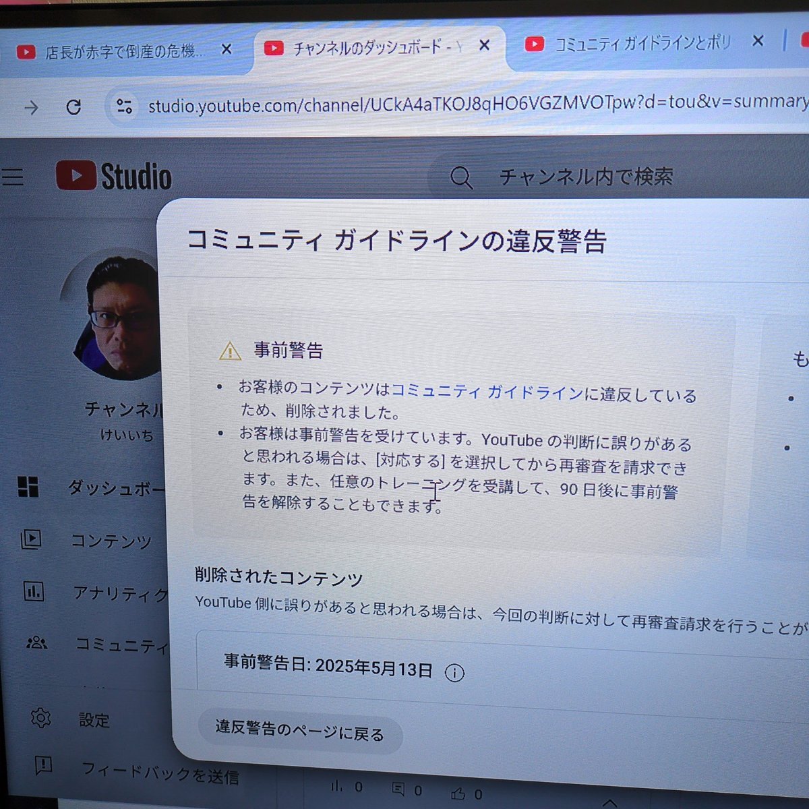Click the 削除されたコンテンツ heading
809x809 pixels.
coord(279,576)
